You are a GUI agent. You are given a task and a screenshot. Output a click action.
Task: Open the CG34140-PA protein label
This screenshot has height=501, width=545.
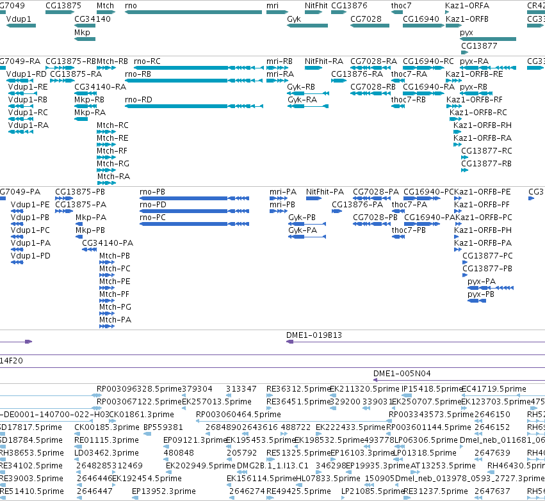pyautogui.click(x=108, y=243)
